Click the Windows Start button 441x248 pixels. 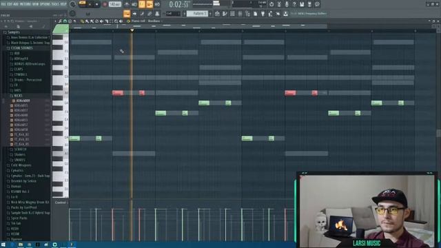click(x=3, y=245)
